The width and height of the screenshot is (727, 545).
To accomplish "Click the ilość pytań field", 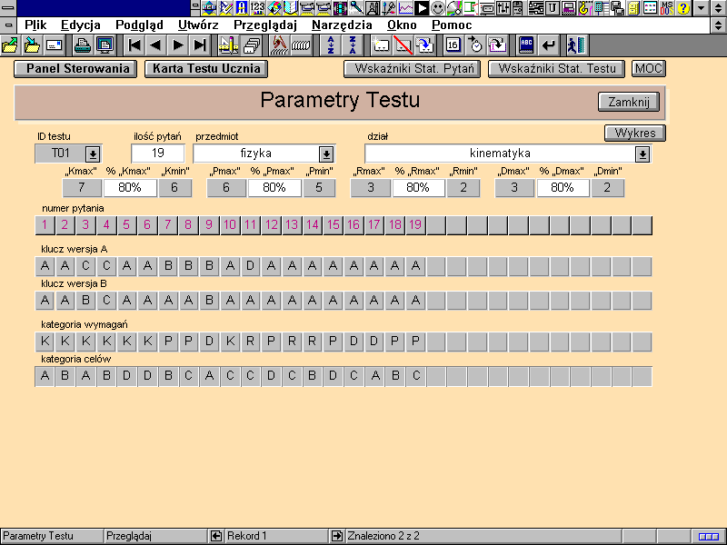I will click(158, 154).
